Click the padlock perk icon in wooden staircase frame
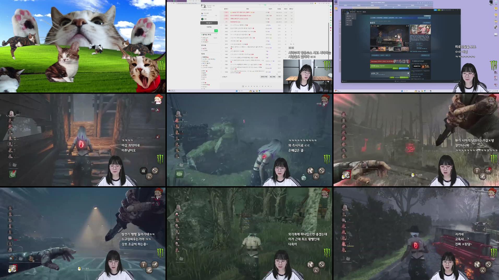Screen dimensions: 499x280 (143, 171)
